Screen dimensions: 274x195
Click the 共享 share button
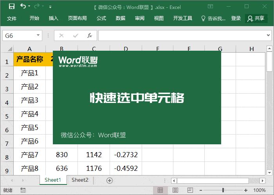pos(256,18)
